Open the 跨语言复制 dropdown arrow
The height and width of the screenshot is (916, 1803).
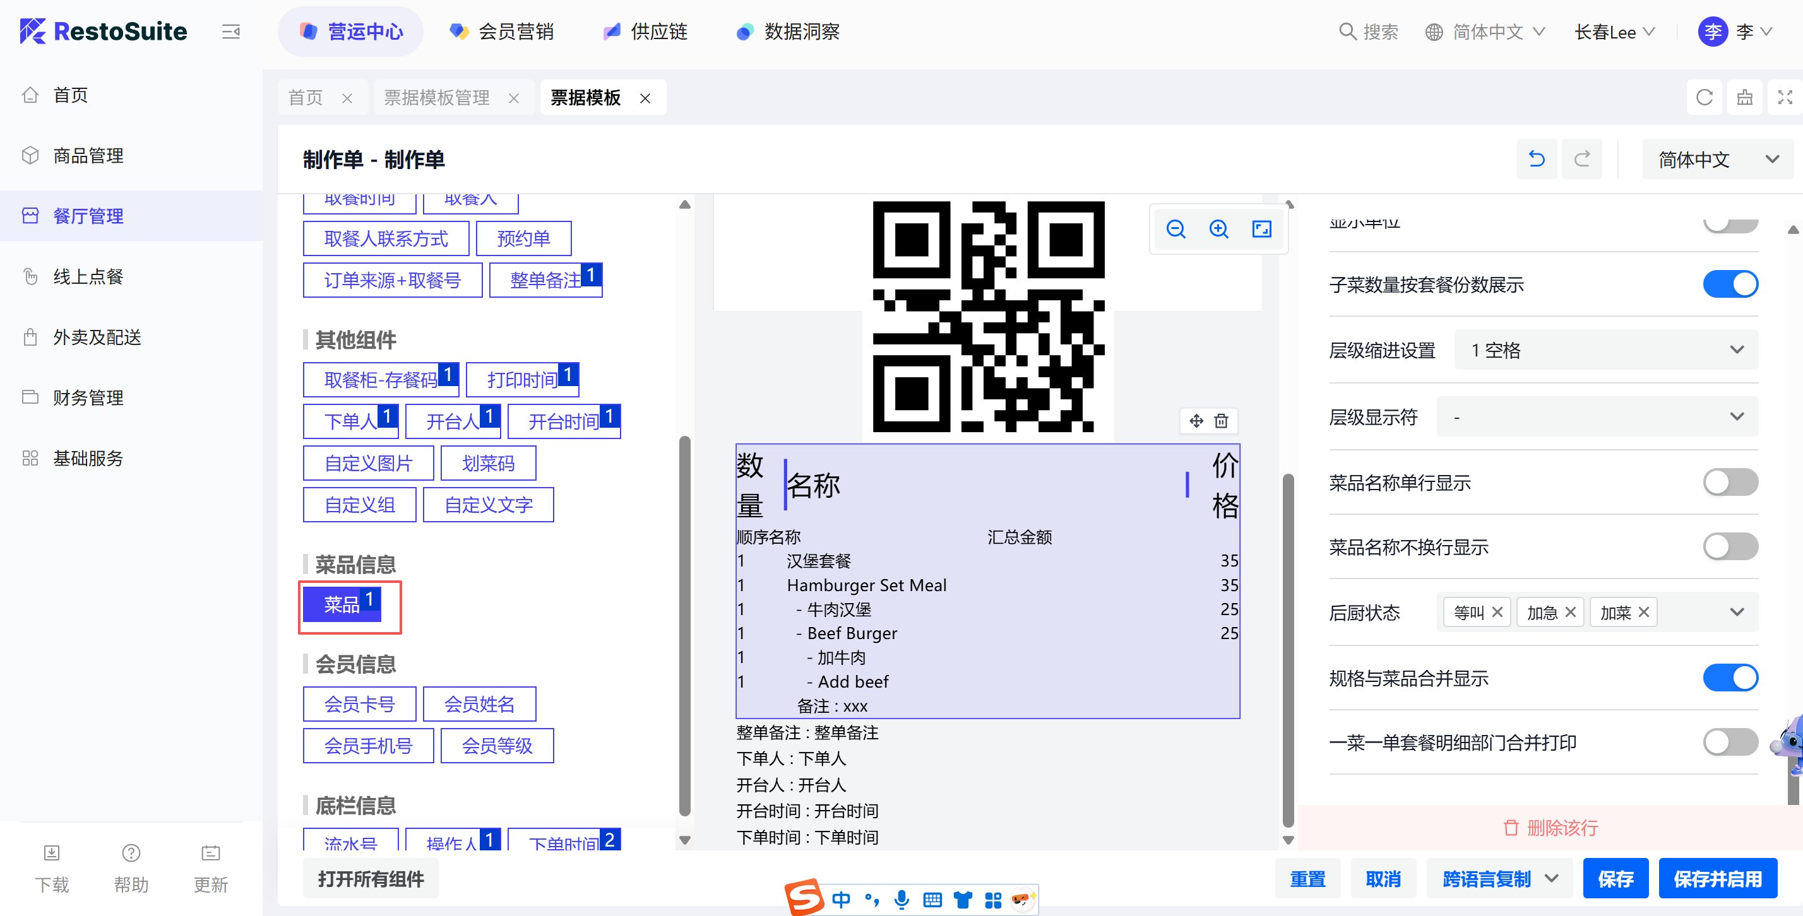1552,879
